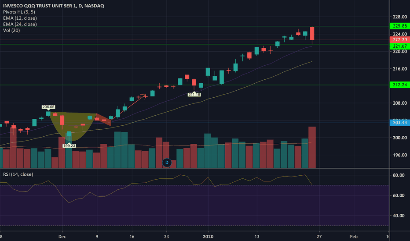
Task: Click the RSI 80.00 axis value
Action: [399, 175]
